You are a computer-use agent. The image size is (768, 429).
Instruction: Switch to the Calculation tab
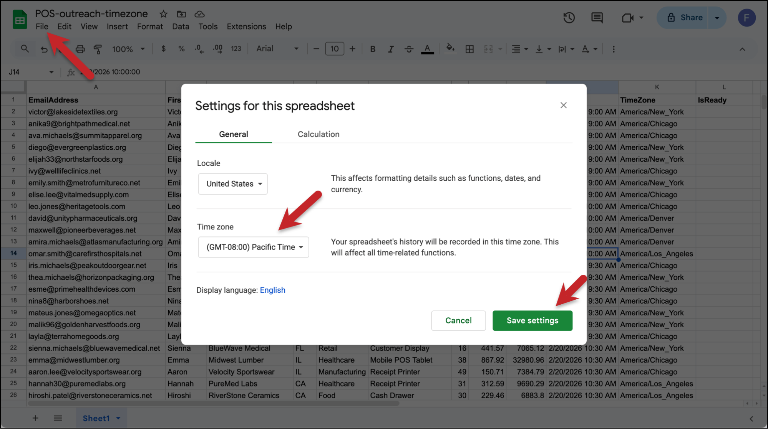coord(318,134)
